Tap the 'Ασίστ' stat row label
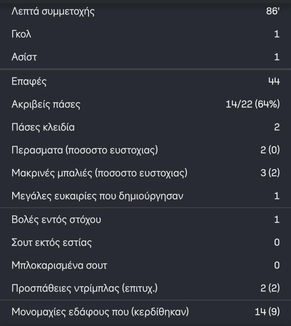The width and height of the screenshot is (291, 326). [24, 57]
